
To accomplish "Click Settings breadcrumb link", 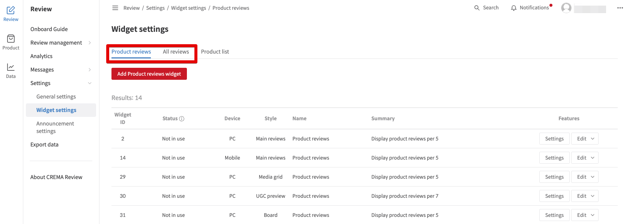I will coord(155,8).
